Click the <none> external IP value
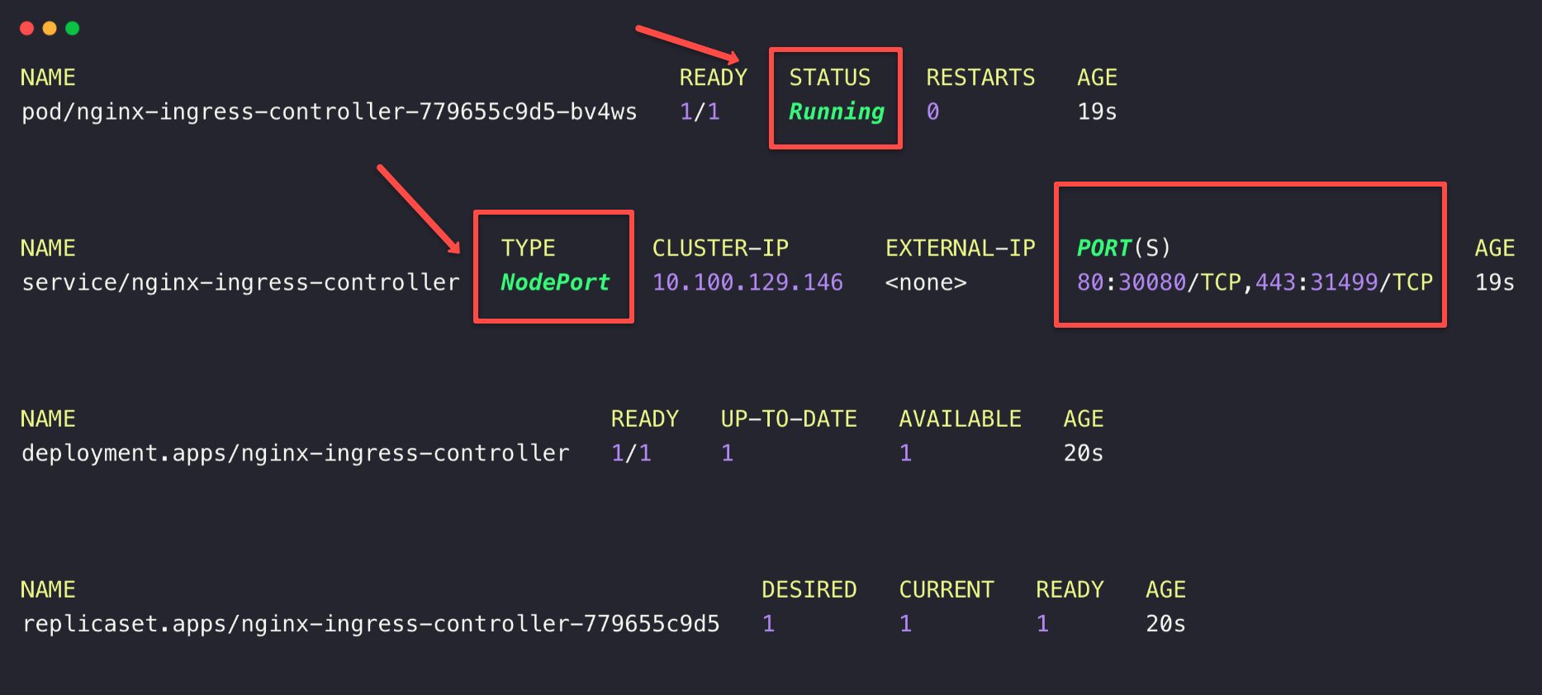1542x695 pixels. (x=926, y=282)
